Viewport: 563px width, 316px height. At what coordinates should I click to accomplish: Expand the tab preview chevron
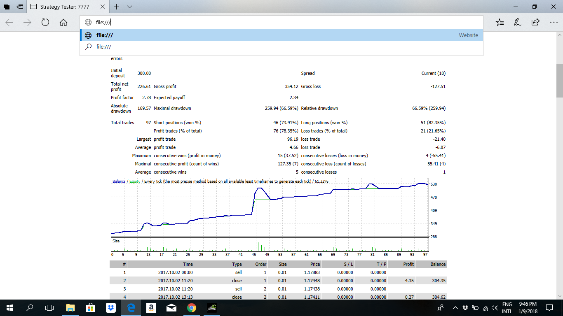129,7
